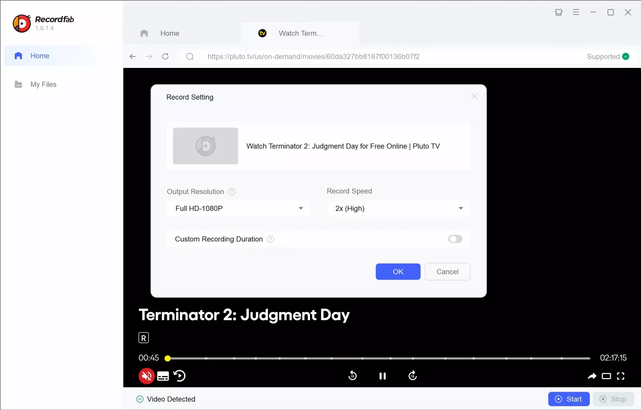641x410 pixels.
Task: Click the 'Watch Terminator 2: Judgment Day' dialog title text
Action: (x=343, y=146)
